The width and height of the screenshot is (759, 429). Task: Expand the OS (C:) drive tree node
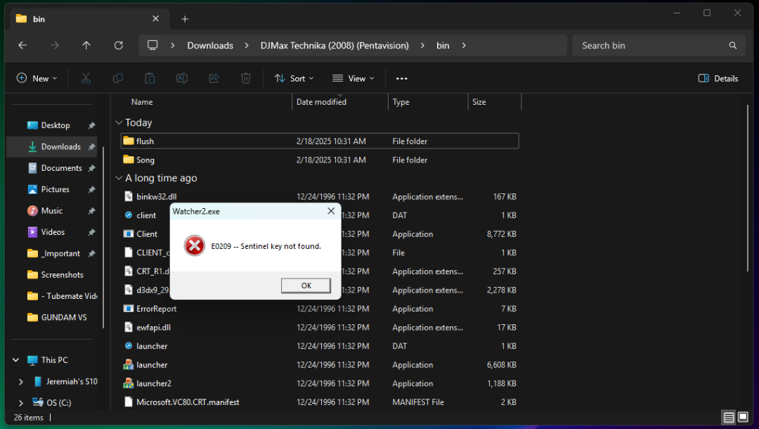tap(21, 403)
